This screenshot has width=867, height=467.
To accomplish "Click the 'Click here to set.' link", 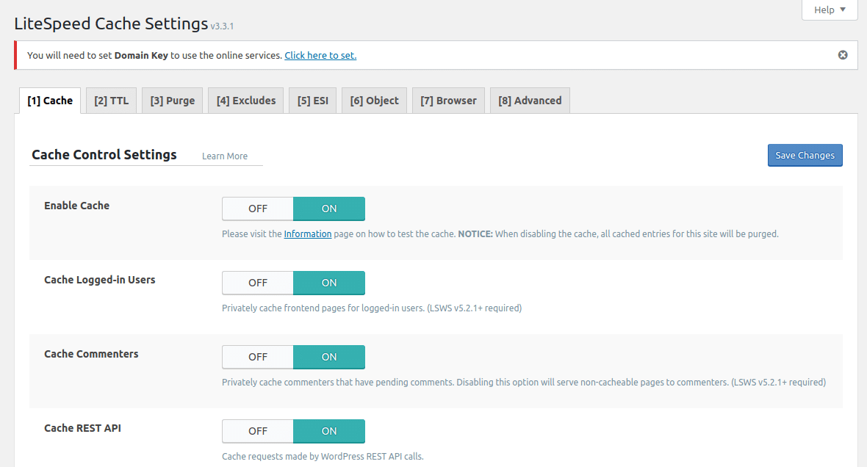I will pos(320,55).
